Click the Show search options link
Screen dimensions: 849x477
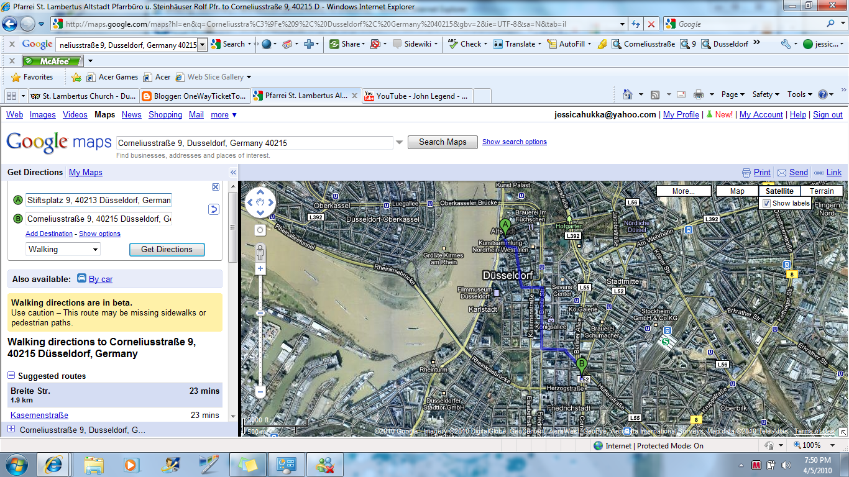tap(515, 142)
